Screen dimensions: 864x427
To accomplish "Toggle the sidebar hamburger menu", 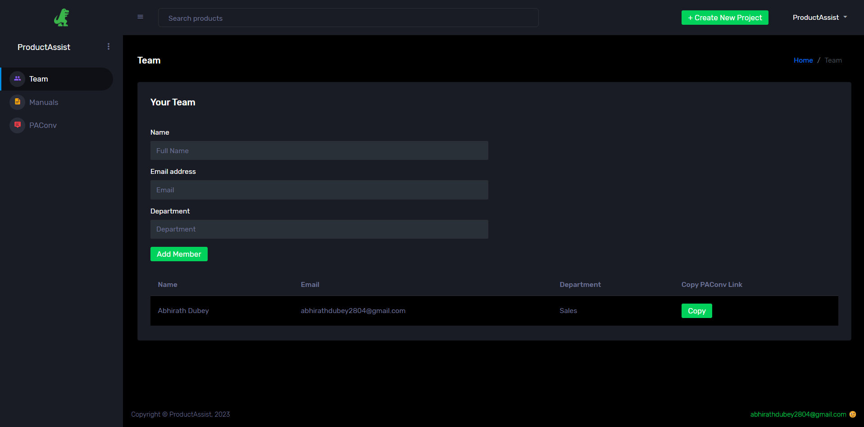I will (x=141, y=17).
